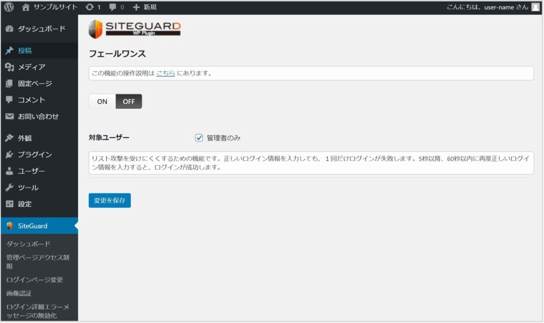Click the コメント speech bubble icon in sidebar

pos(10,100)
